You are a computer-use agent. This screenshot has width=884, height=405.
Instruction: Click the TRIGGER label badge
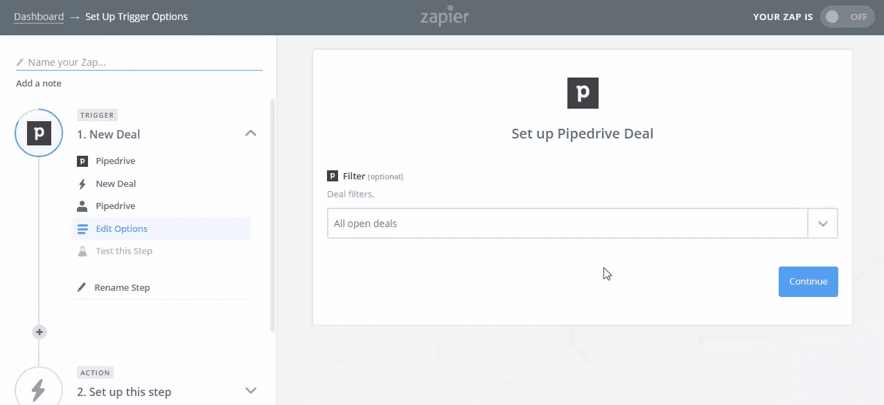coord(98,115)
